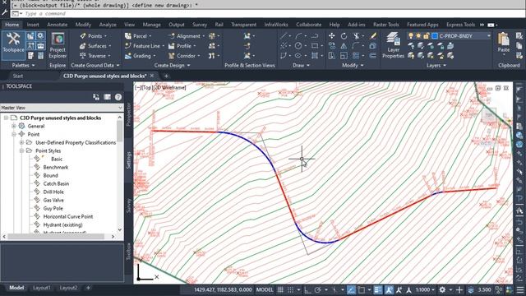This screenshot has width=526, height=296.
Task: Launch Project Explorer
Action: 58,45
